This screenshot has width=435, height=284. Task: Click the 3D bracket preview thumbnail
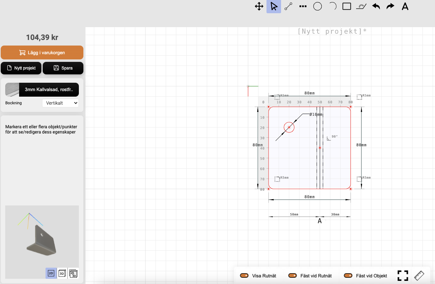42,240
